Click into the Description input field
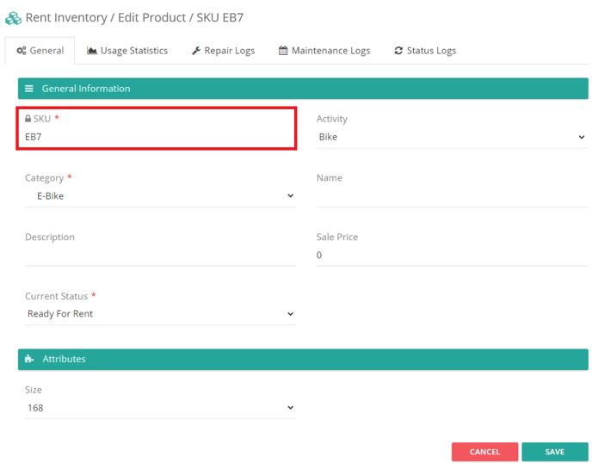592x463 pixels. tap(160, 256)
